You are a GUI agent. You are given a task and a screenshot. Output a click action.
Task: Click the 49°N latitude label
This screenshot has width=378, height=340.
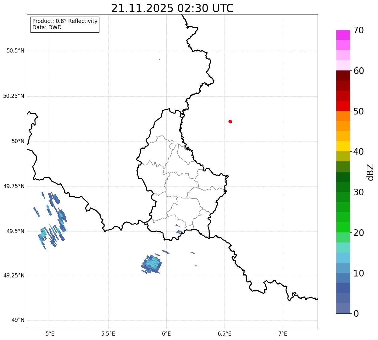[x=18, y=320]
